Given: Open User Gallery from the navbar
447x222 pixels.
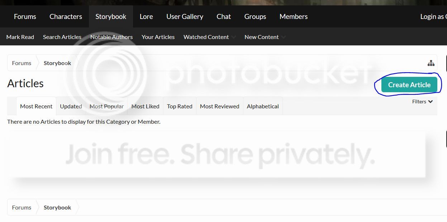Looking at the screenshot, I should tap(185, 16).
